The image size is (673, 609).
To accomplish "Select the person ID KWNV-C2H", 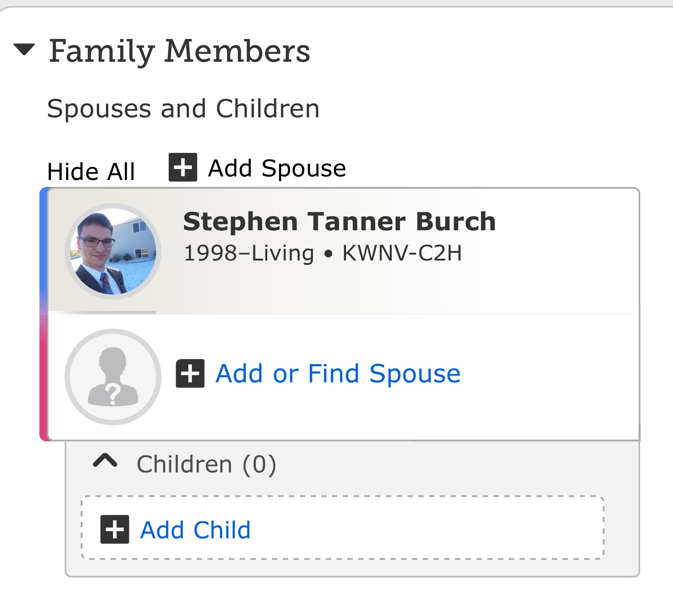I will pos(402,253).
